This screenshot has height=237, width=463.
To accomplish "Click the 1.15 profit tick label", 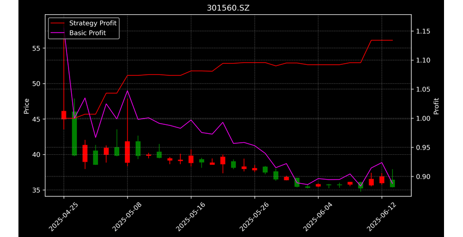I will tap(423, 32).
